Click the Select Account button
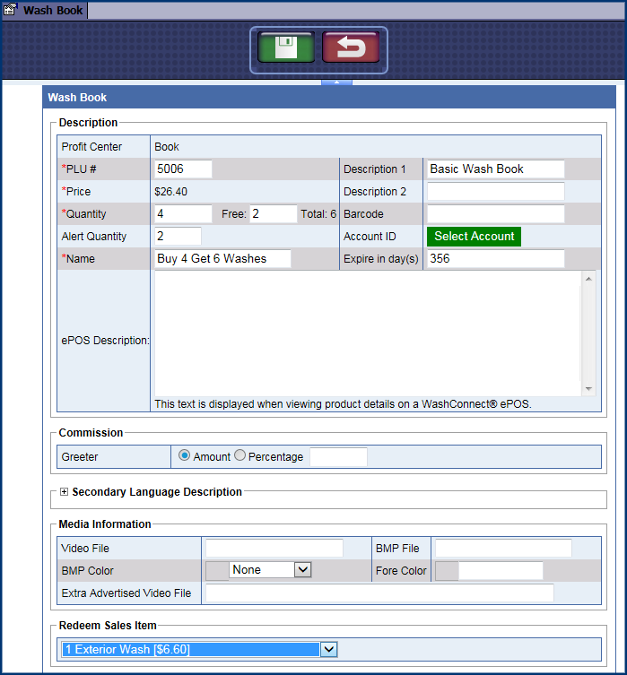The width and height of the screenshot is (627, 675). [x=475, y=237]
